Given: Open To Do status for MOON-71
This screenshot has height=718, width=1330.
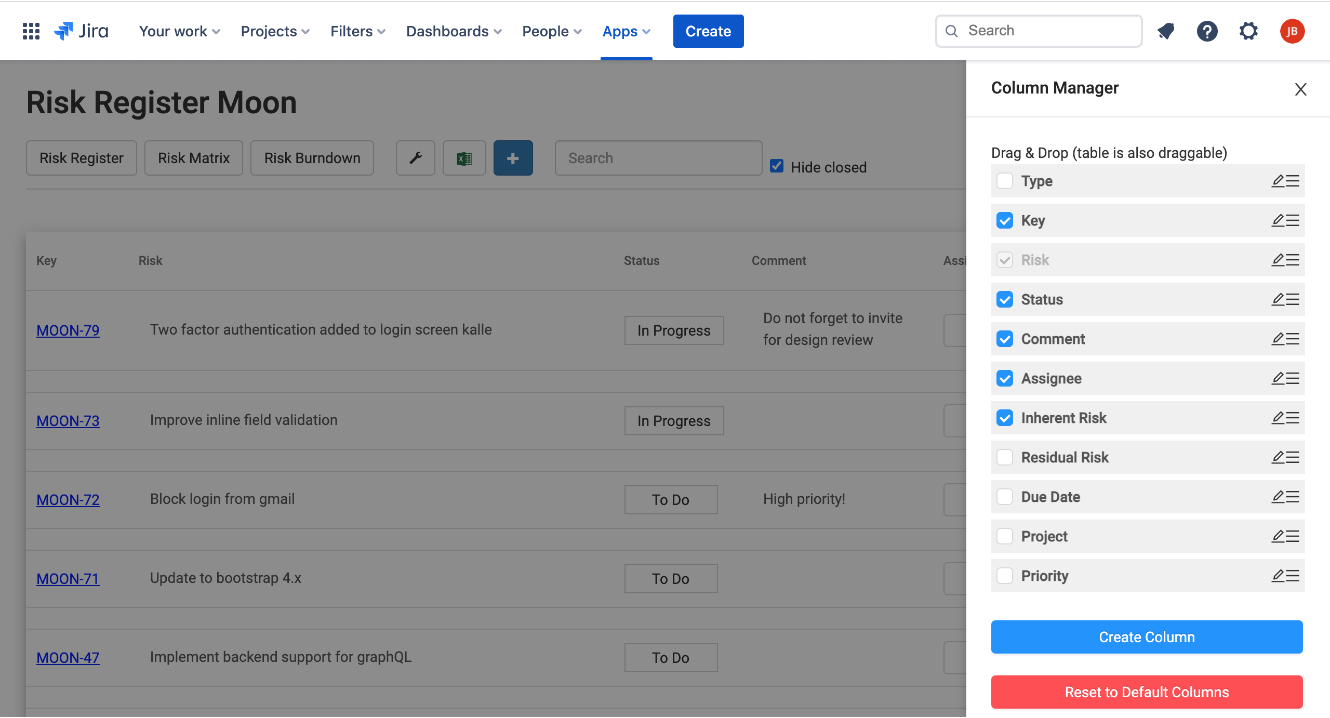Looking at the screenshot, I should (671, 579).
